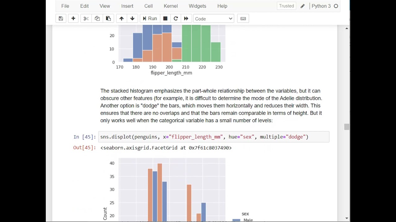This screenshot has height=222, width=396.
Task: Select the Out[45] output prompt
Action: pos(84,148)
